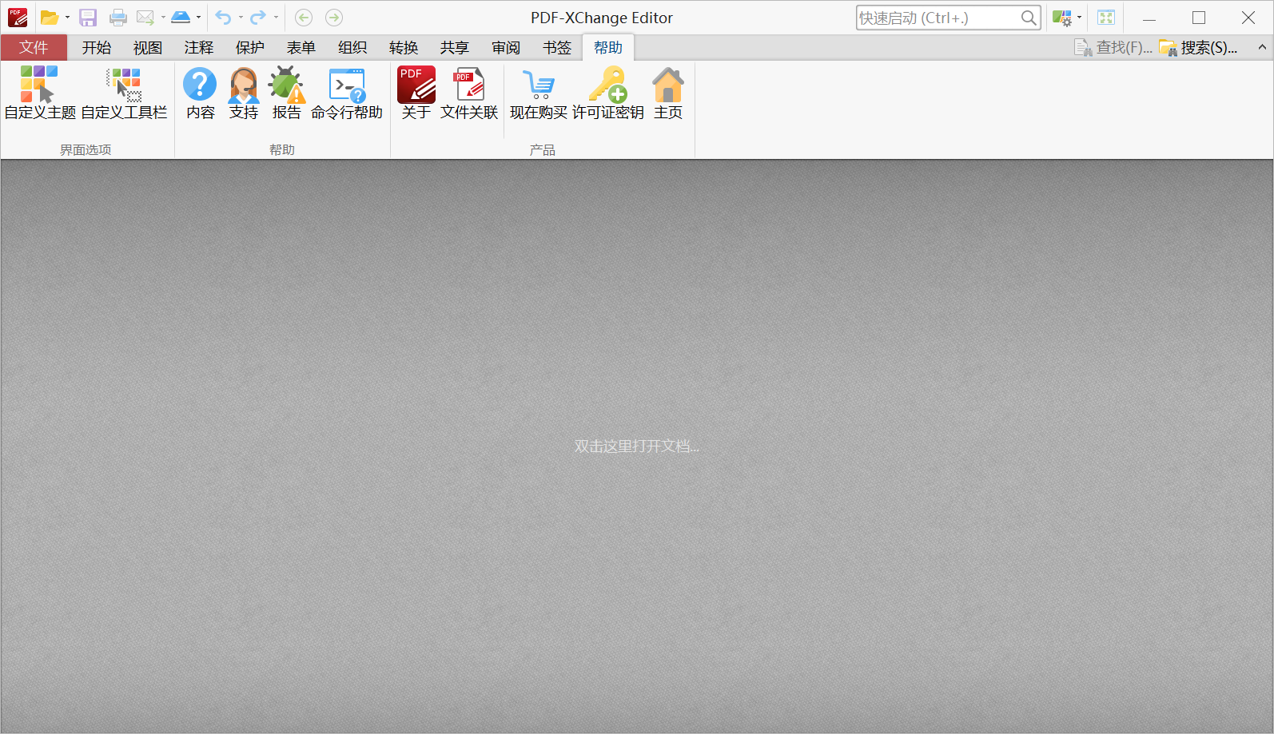Click the undo arrow icon
Viewport: 1274px width, 734px height.
click(x=224, y=18)
